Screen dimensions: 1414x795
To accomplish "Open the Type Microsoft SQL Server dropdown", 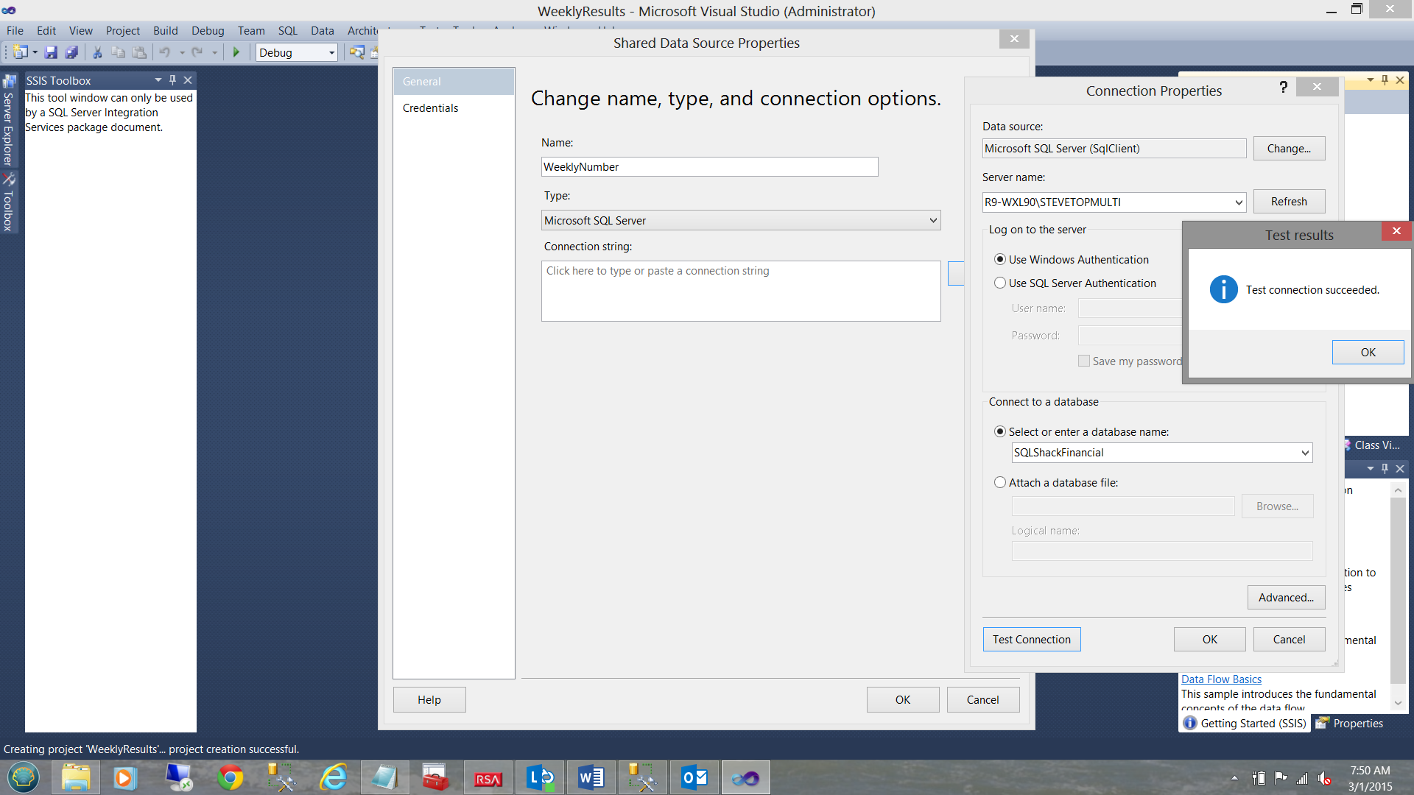I will tap(932, 220).
